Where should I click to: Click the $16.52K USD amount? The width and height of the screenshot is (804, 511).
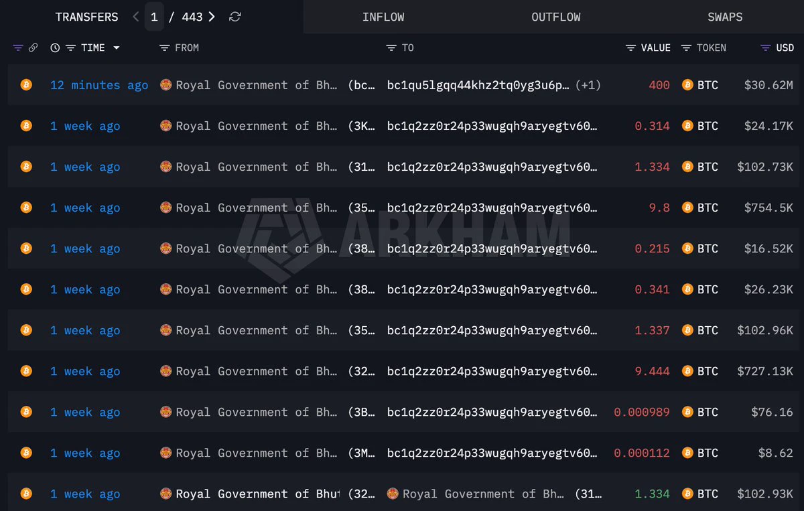pyautogui.click(x=768, y=248)
